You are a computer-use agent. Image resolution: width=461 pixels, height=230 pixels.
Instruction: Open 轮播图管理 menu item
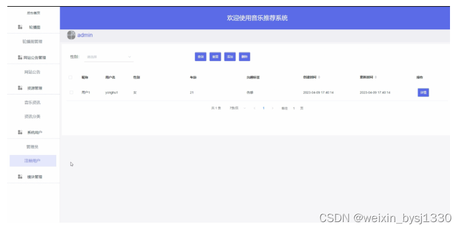coord(32,41)
